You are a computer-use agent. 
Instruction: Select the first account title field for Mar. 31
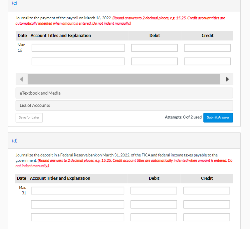(78, 191)
